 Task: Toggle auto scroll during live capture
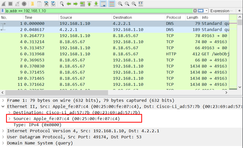(103, 4)
